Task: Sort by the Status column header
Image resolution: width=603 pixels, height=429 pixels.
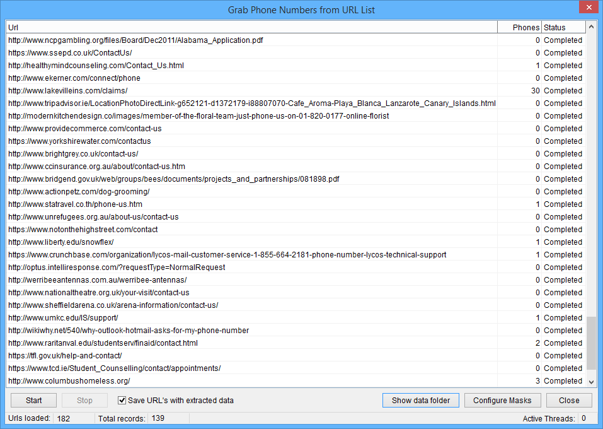Action: [563, 28]
